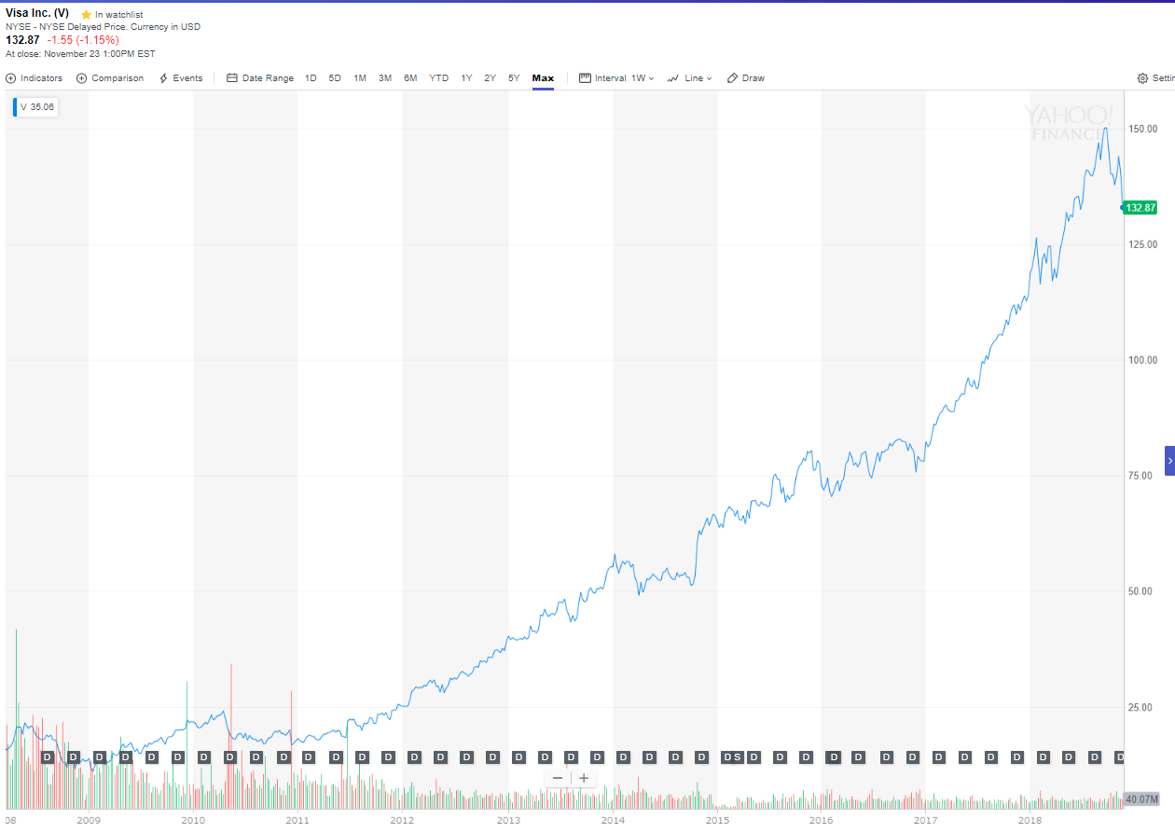Expand the Line chart type dropdown
1175x833 pixels.
pos(698,78)
